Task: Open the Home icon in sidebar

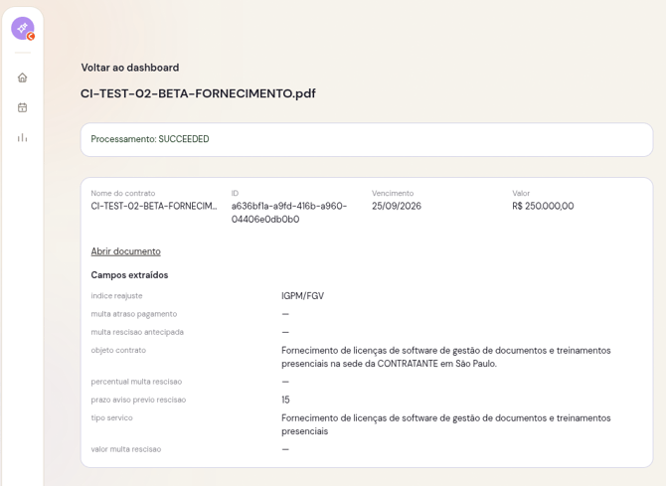Action: [x=23, y=78]
